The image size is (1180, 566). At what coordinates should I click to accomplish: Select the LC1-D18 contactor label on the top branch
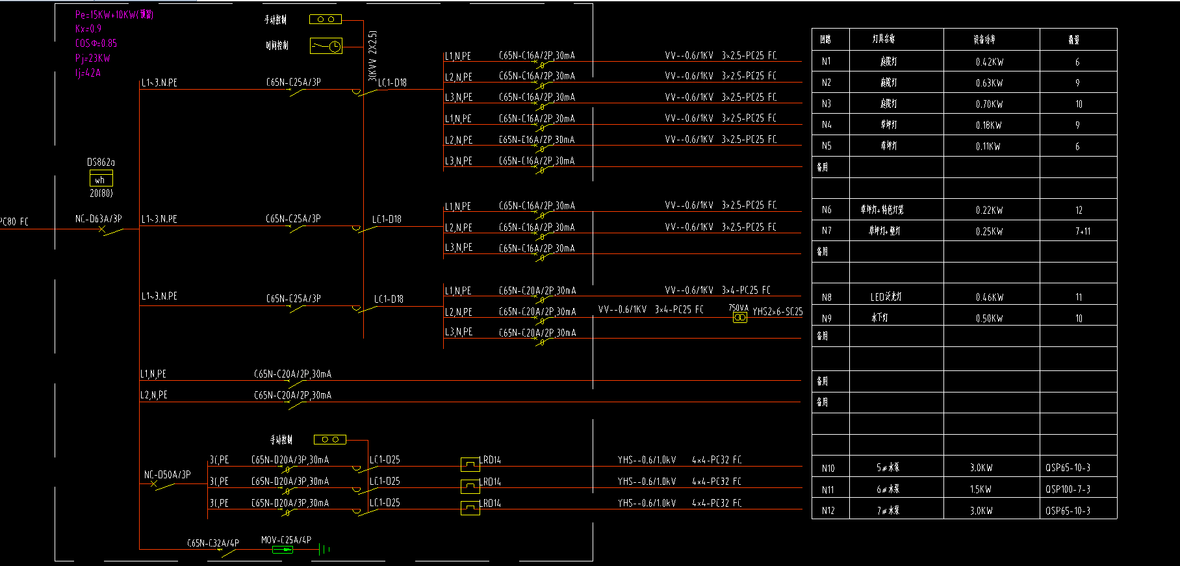tap(392, 83)
